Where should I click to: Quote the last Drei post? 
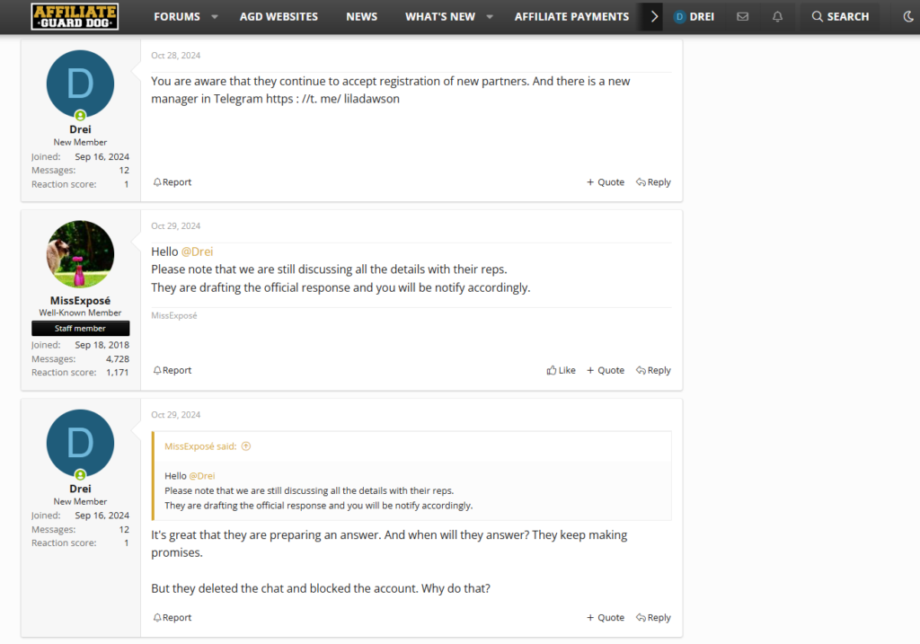(x=606, y=617)
